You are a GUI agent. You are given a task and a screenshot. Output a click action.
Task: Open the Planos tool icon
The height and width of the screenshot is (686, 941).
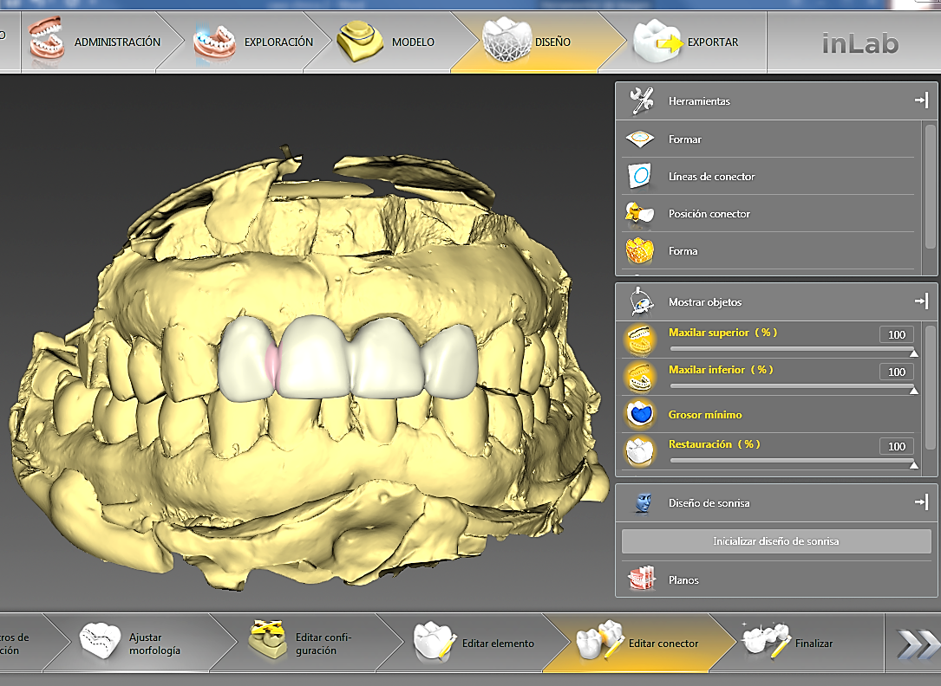642,579
